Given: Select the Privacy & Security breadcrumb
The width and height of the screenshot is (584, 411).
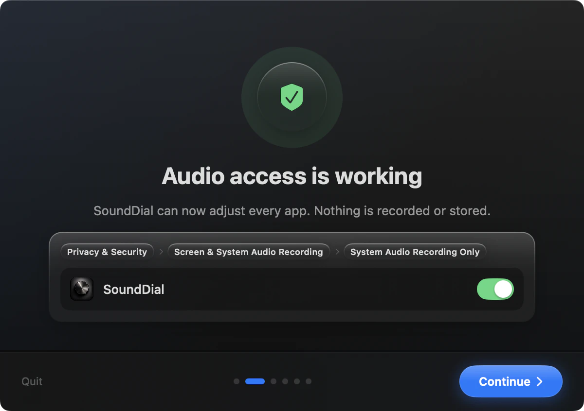Looking at the screenshot, I should coord(107,252).
